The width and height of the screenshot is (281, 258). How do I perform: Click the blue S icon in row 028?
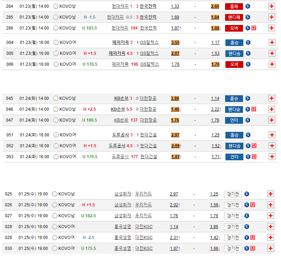247,227
